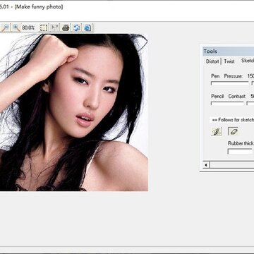
Task: Activate the dashed rectangle selection tool
Action: [44, 28]
